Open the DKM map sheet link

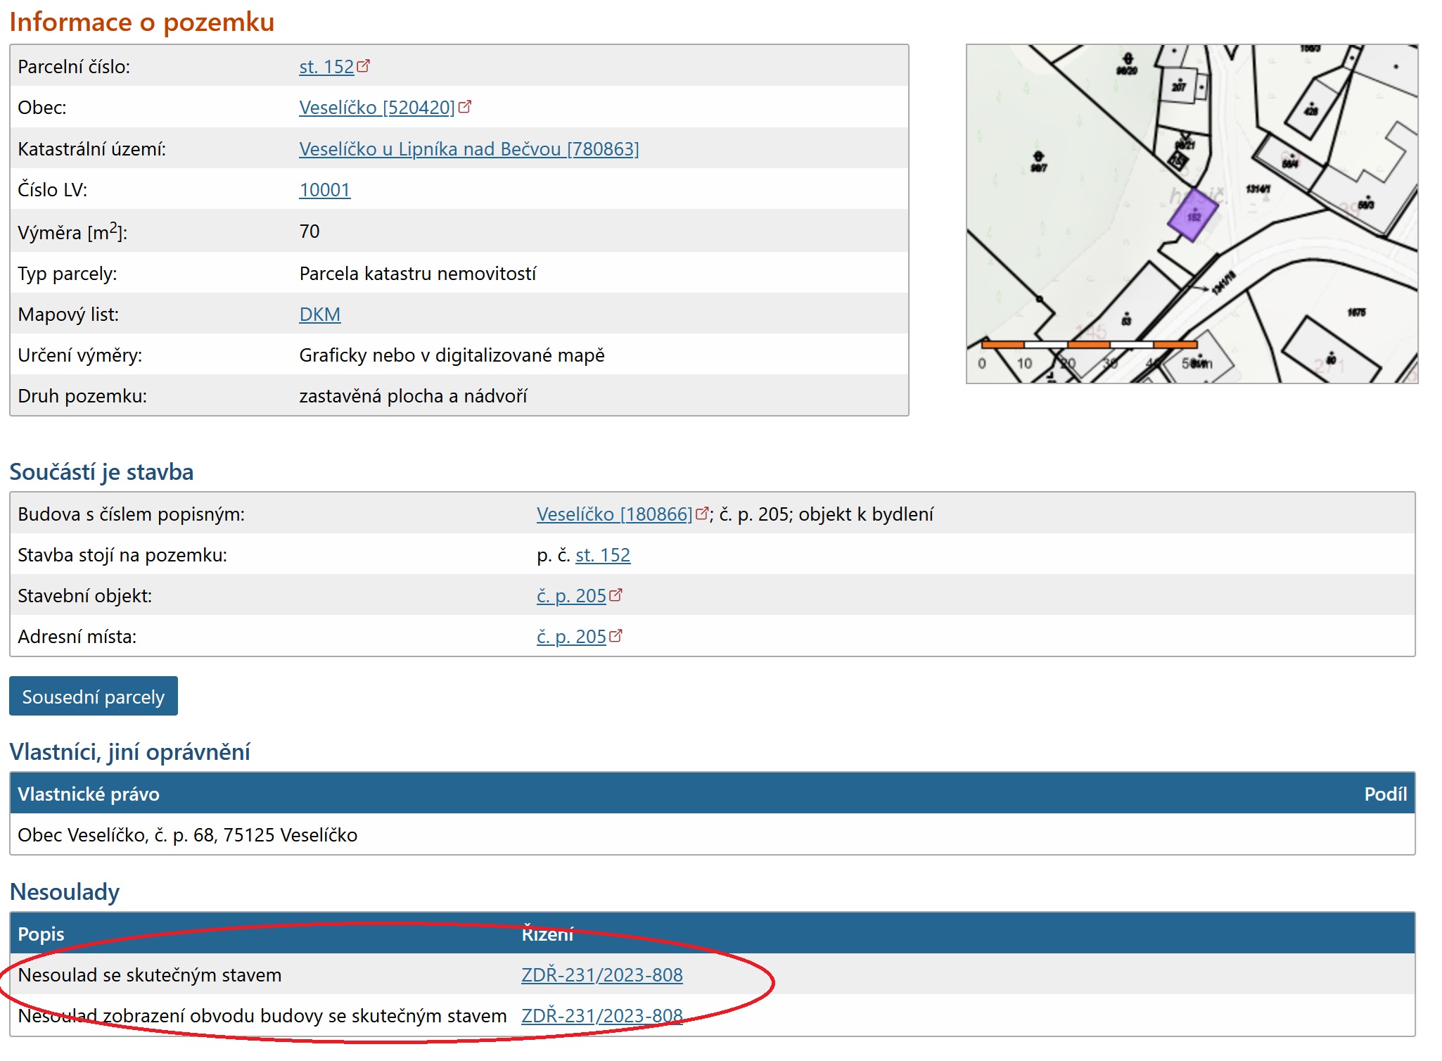click(319, 315)
